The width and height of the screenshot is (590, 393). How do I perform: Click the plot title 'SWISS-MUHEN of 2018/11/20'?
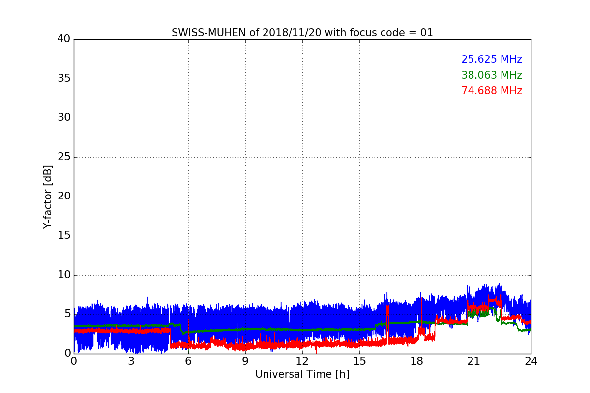(x=246, y=33)
